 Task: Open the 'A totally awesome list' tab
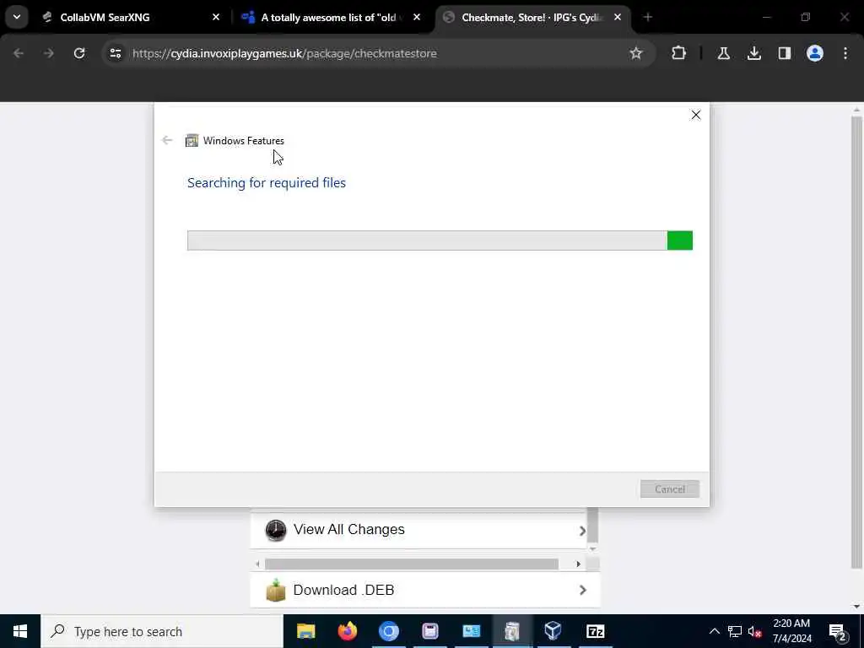[x=331, y=17]
